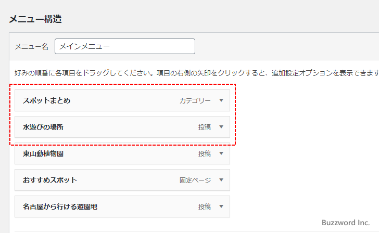Image resolution: width=379 pixels, height=233 pixels.
Task: Expand the スポットまとめ menu item arrow
Action: (221, 100)
